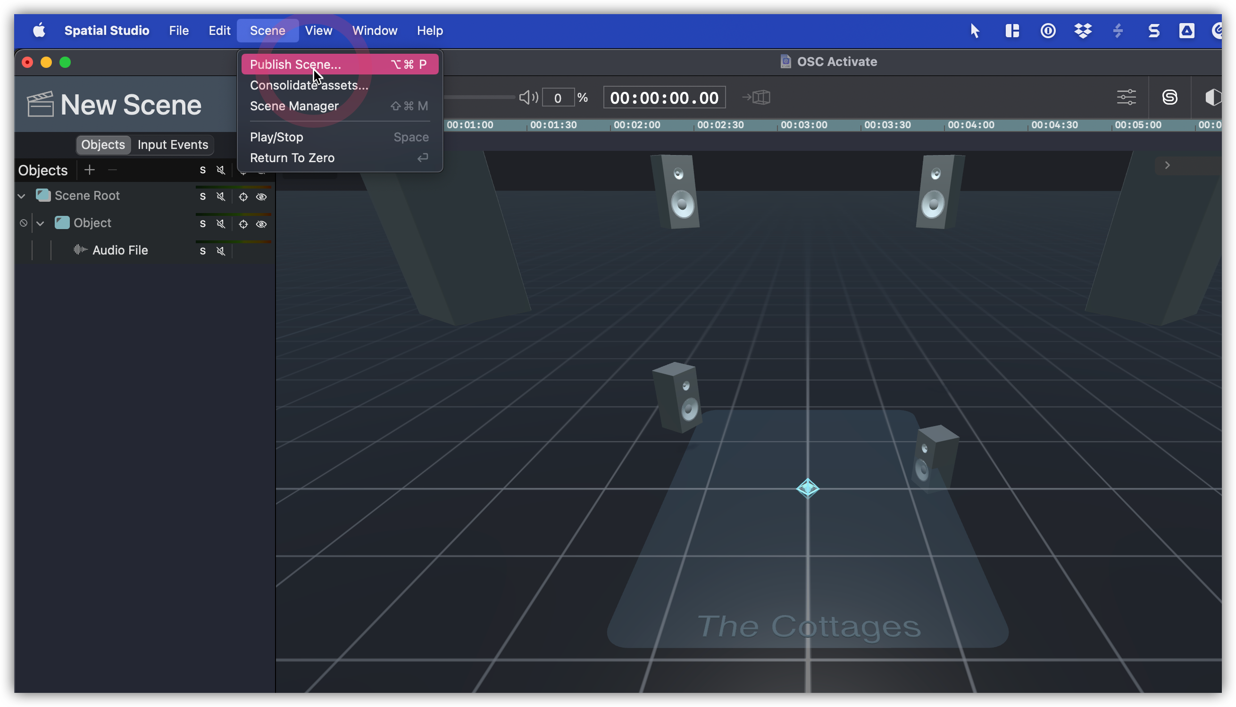
Task: Select Play/Stop in the Scene menu
Action: point(340,137)
